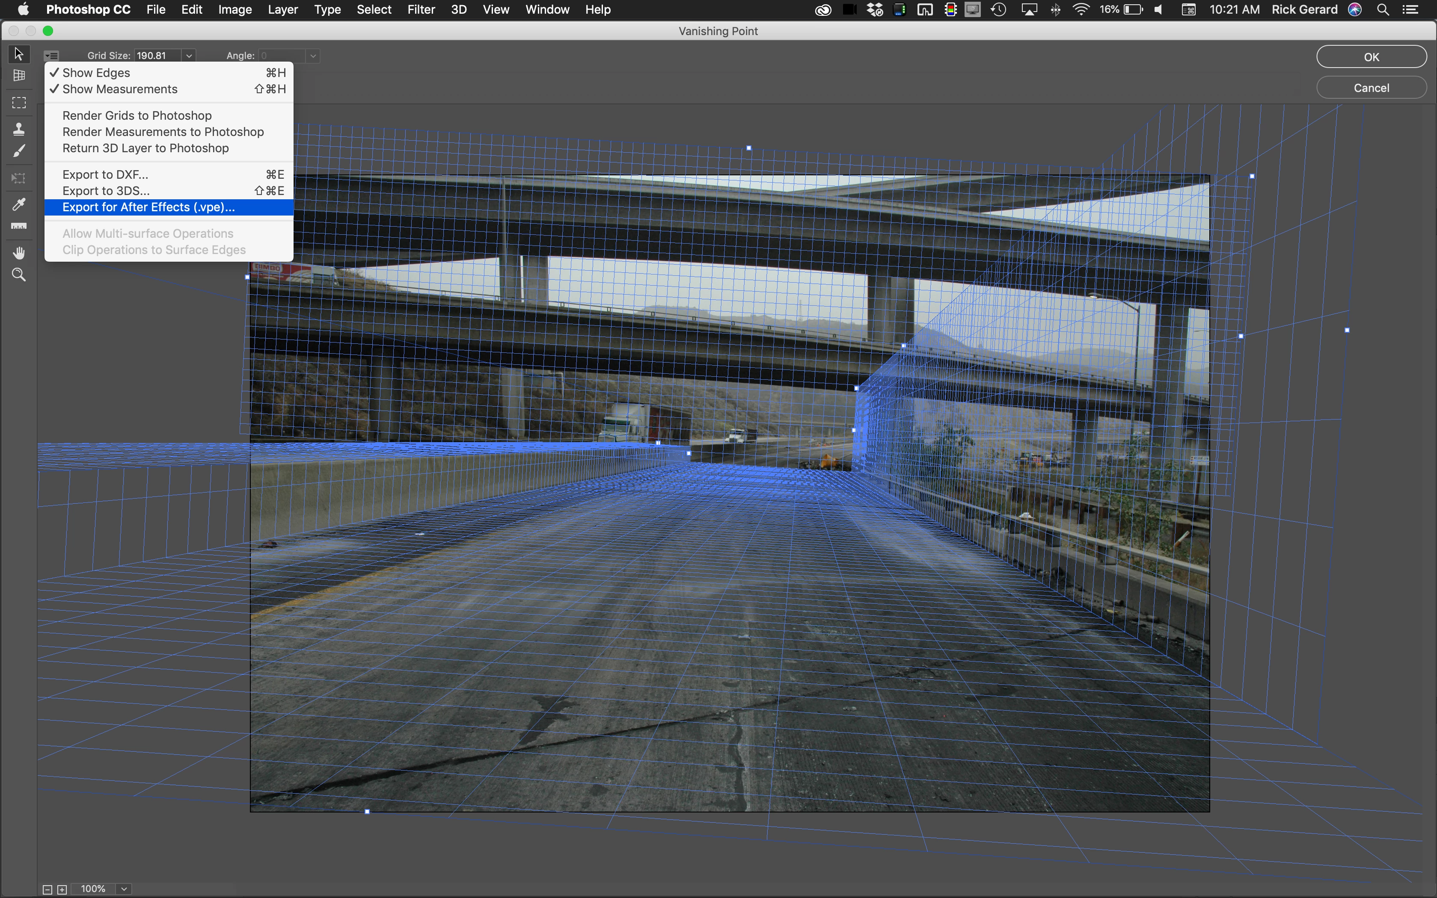
Task: Select the Hand tool
Action: [18, 253]
